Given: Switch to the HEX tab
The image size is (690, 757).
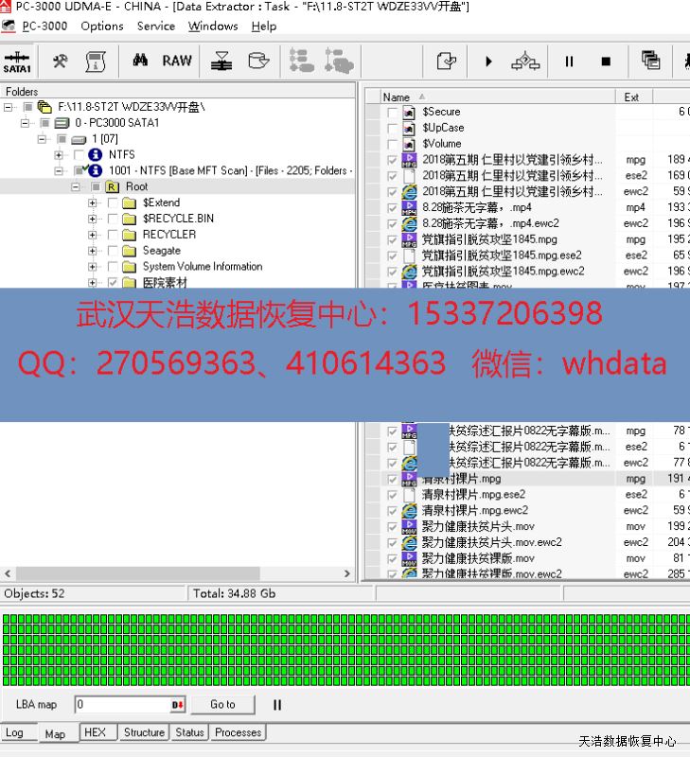Looking at the screenshot, I should 95,732.
